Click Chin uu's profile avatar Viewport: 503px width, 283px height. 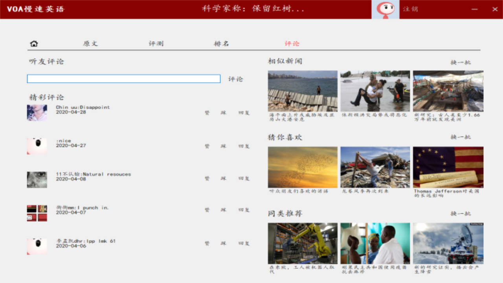(x=37, y=113)
